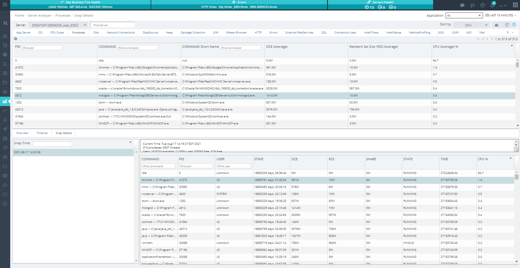Click the Find pid filter in the top table

(43, 48)
